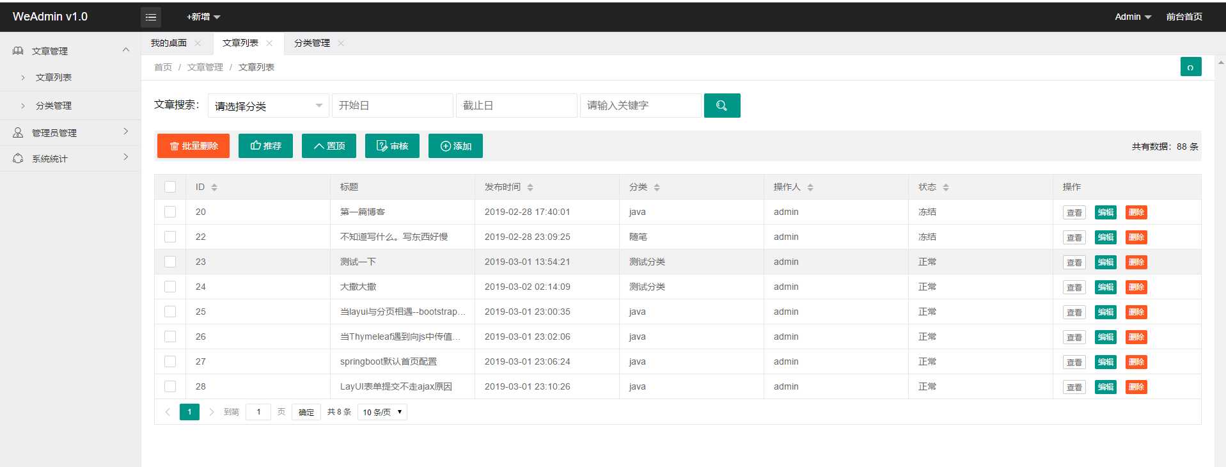
Task: Click the 开始日 start date field
Action: coord(393,106)
